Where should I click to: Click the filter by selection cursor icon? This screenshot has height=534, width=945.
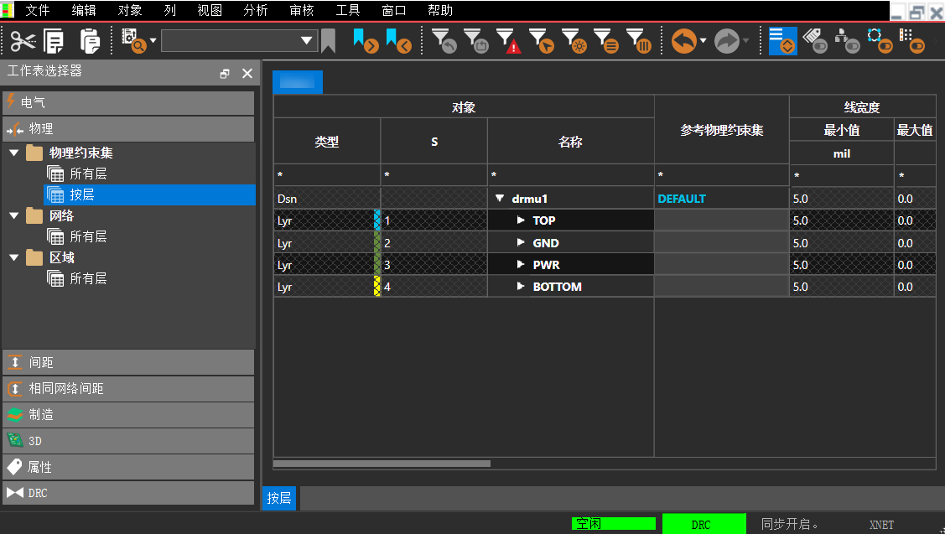pyautogui.click(x=541, y=41)
